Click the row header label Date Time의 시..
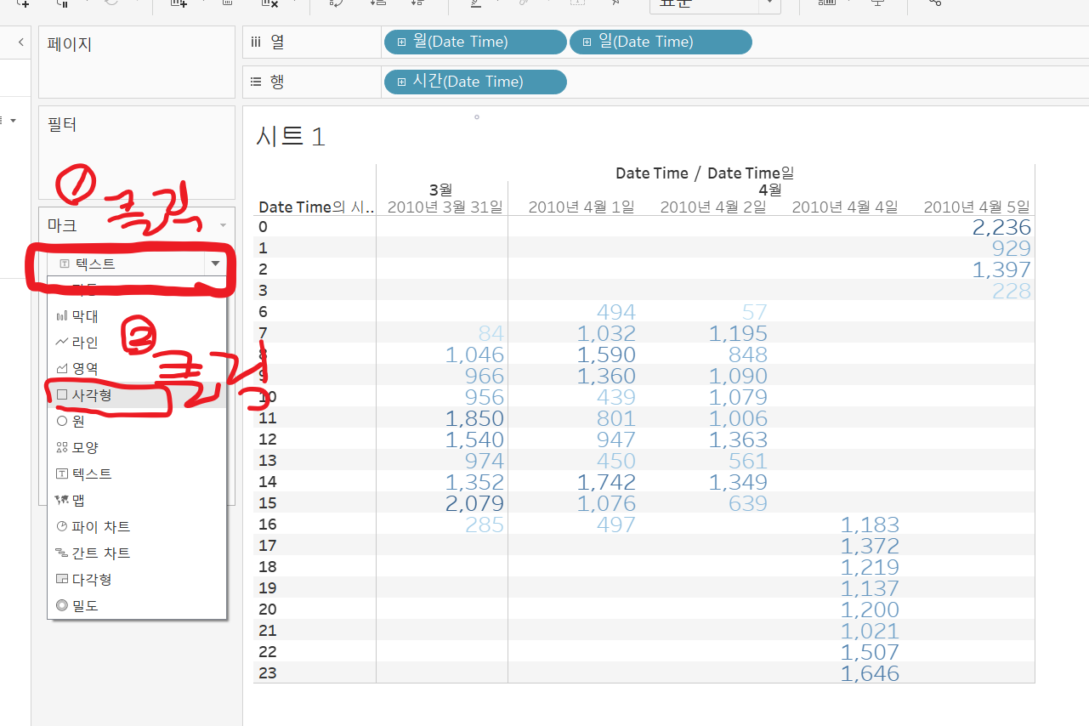1089x726 pixels. coord(316,207)
